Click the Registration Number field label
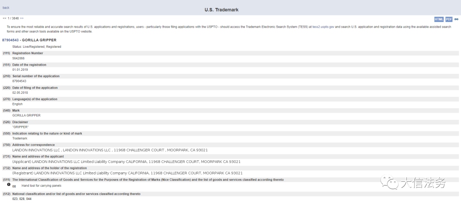The image size is (461, 203). coord(28,53)
